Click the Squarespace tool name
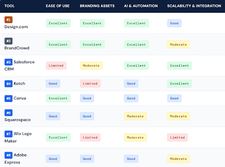The height and width of the screenshot is (167, 225). coord(18,120)
